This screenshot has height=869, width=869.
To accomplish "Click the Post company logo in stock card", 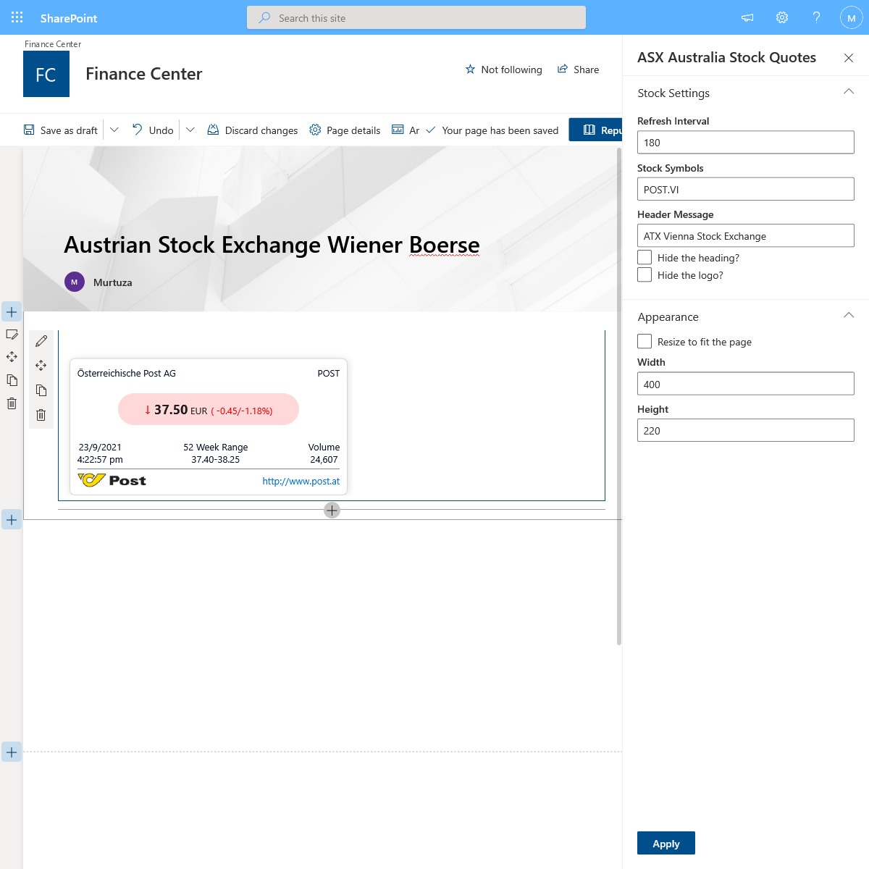I will point(112,480).
